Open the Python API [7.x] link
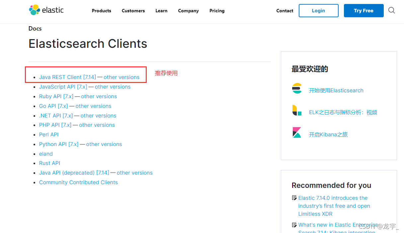 59,144
